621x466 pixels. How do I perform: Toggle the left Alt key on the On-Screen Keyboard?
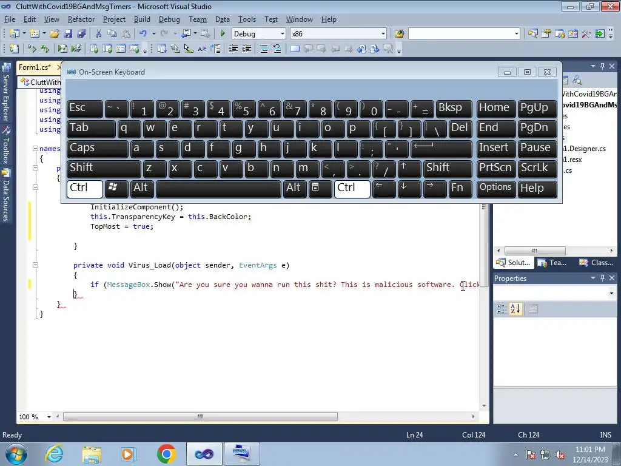pyautogui.click(x=142, y=189)
